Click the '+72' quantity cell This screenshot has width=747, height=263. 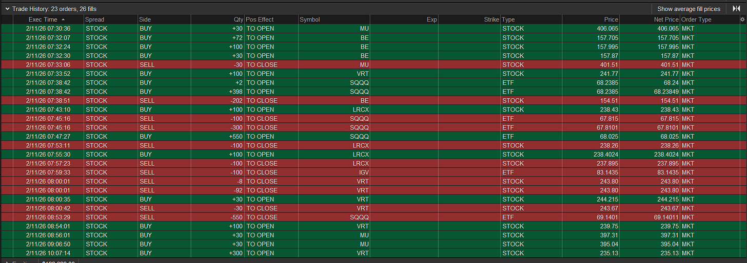[x=236, y=38]
